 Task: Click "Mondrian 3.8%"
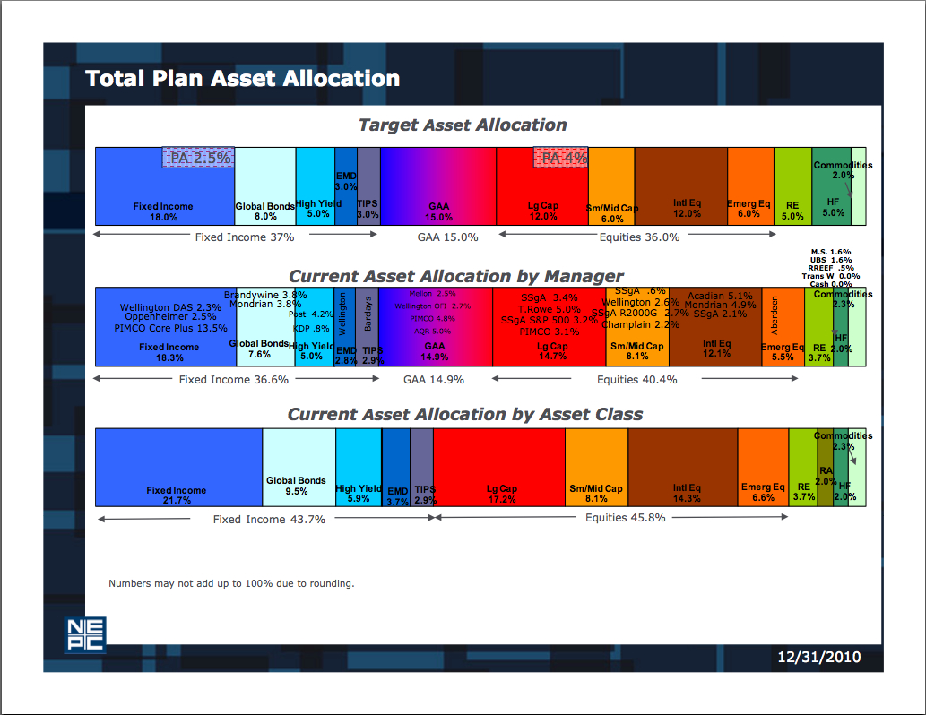[x=265, y=304]
